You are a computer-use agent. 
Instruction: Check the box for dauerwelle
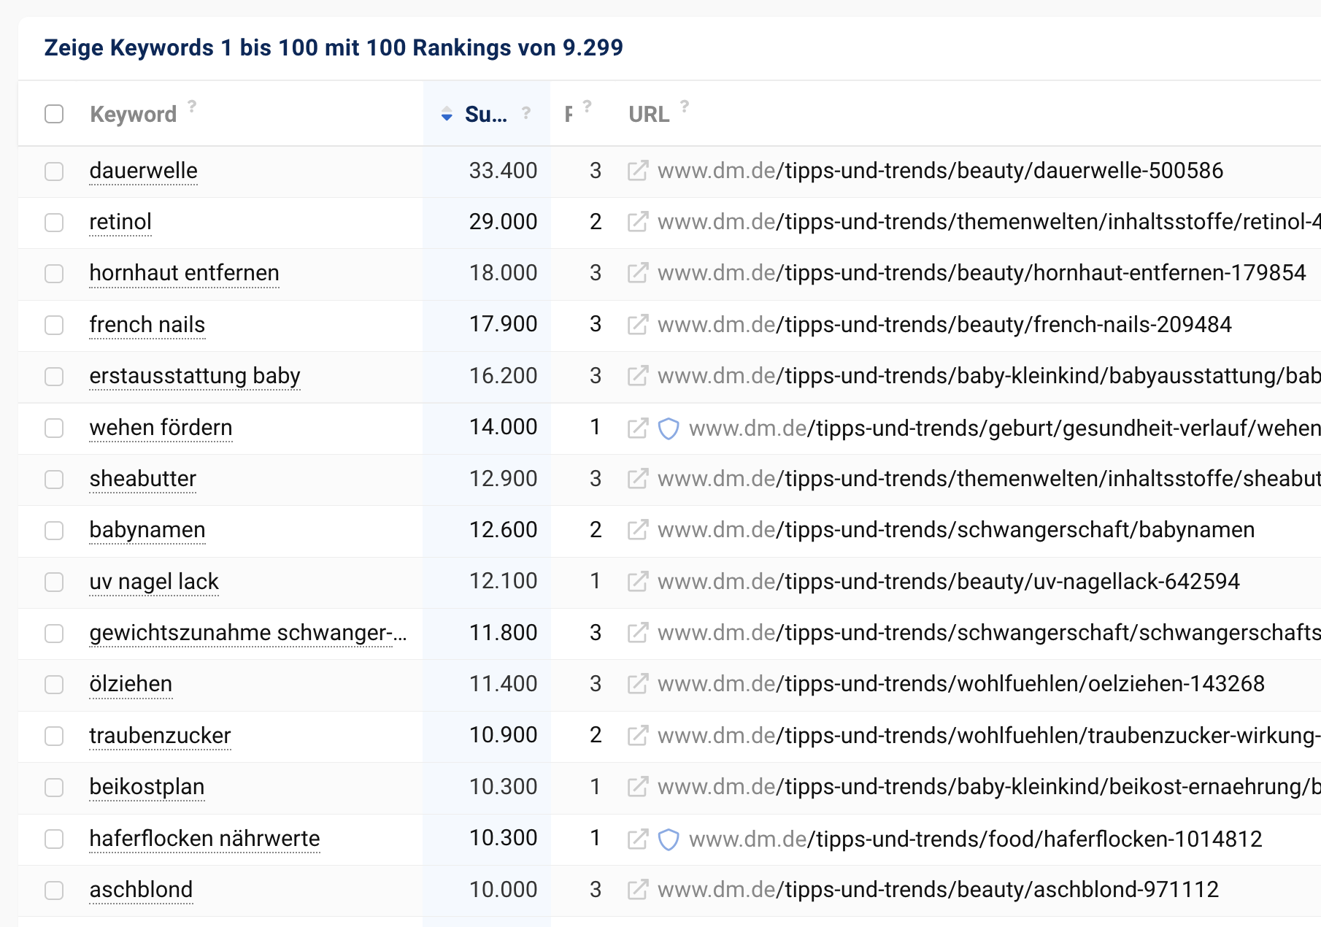click(54, 172)
